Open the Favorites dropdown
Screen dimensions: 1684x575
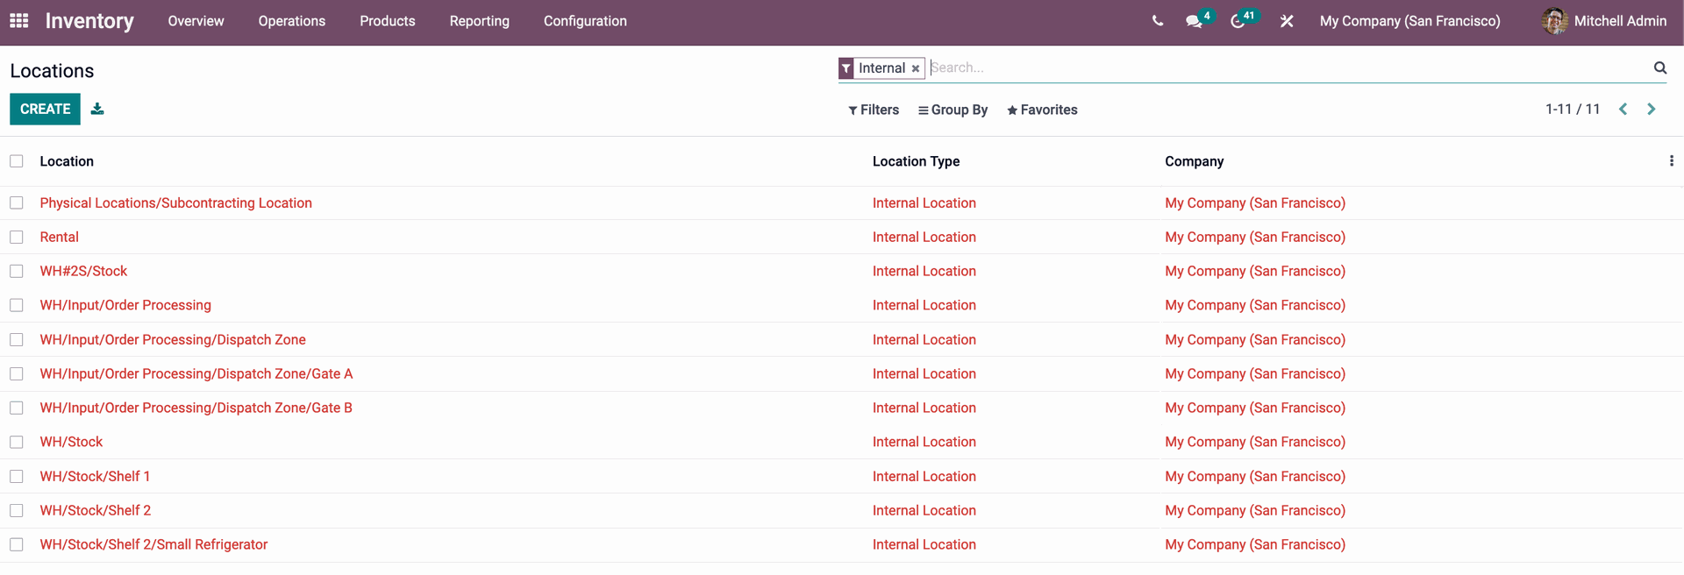(1042, 110)
